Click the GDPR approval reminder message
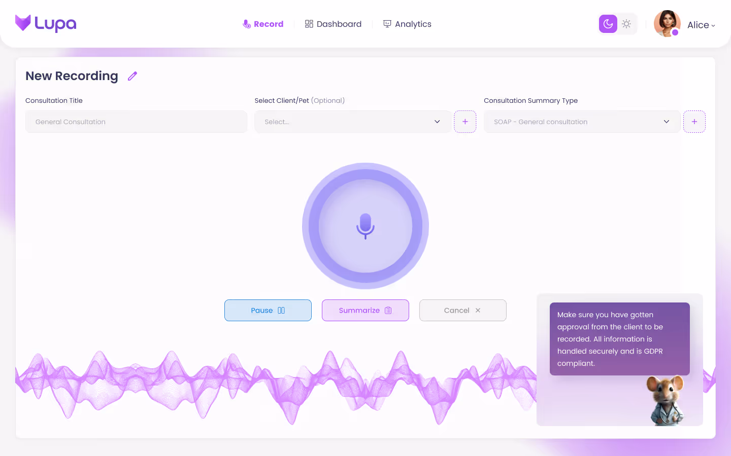This screenshot has width=731, height=456. [620, 339]
